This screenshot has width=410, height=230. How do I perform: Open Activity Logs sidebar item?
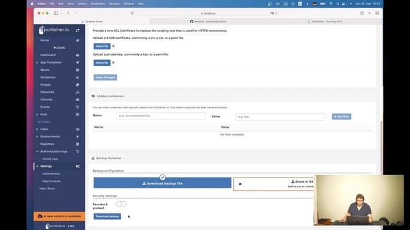tap(50, 159)
